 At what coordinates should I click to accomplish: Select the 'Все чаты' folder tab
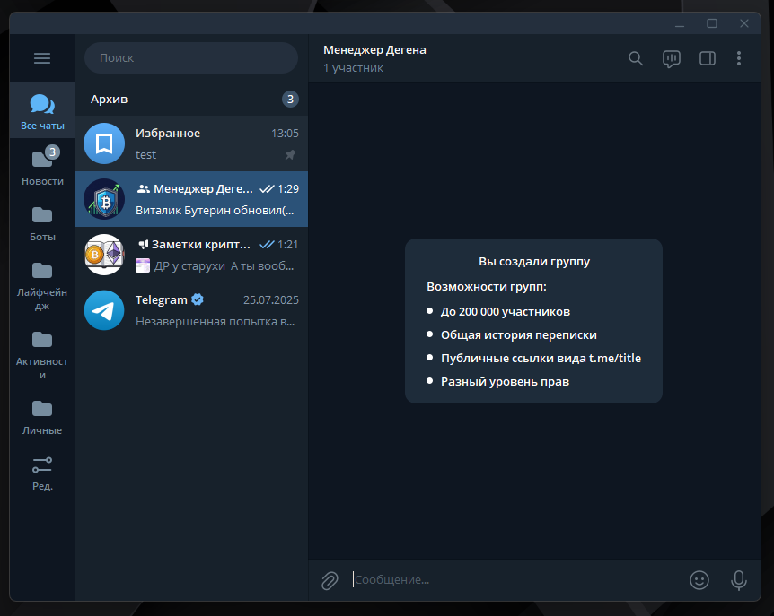(42, 112)
